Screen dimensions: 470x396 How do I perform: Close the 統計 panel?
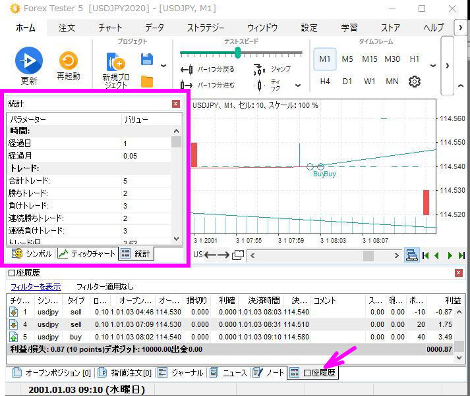click(x=176, y=104)
